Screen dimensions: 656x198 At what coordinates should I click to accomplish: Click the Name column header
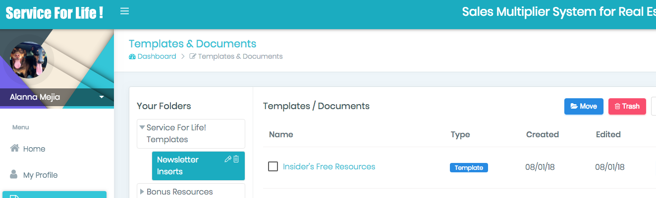click(x=281, y=134)
